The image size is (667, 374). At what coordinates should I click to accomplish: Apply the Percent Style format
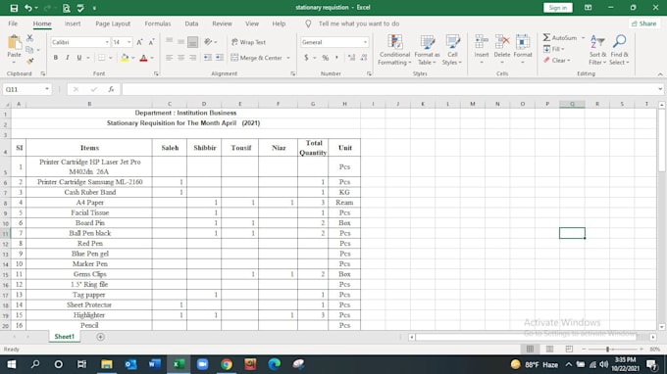(x=326, y=58)
